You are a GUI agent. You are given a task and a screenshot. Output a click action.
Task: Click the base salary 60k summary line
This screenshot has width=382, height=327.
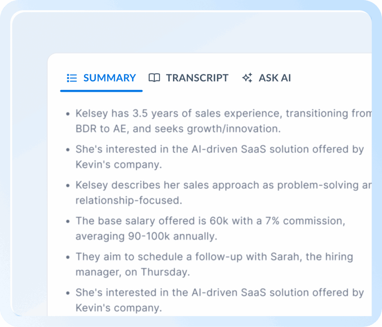tap(210, 221)
